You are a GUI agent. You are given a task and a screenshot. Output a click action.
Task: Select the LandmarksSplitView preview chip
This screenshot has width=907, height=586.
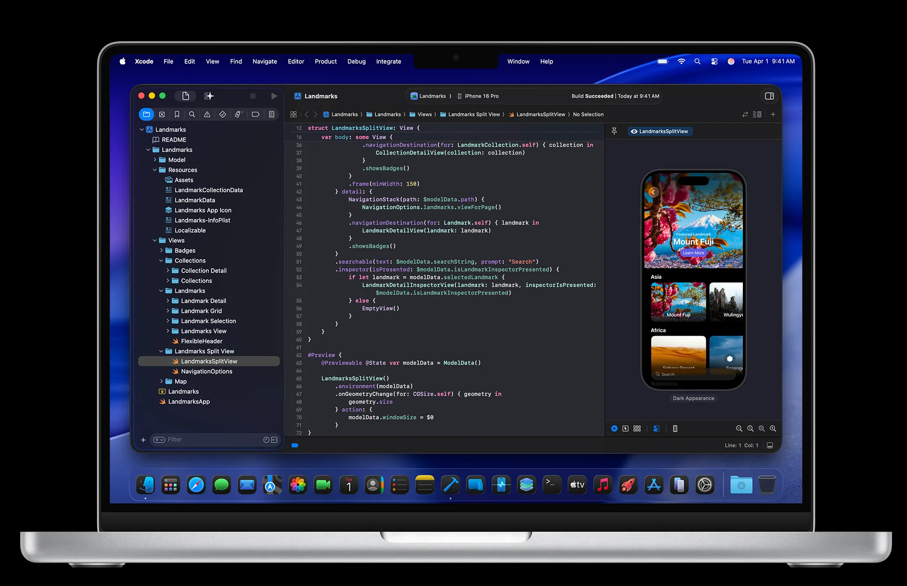(660, 131)
